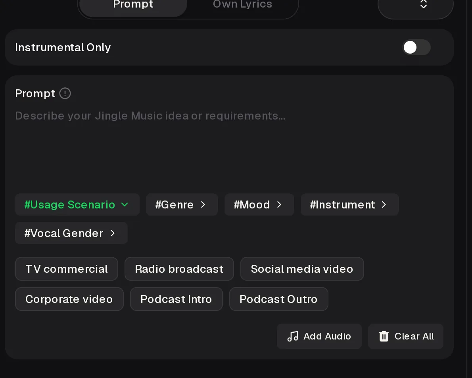
Task: Collapse the #Usage Scenario tag group
Action: coord(77,204)
